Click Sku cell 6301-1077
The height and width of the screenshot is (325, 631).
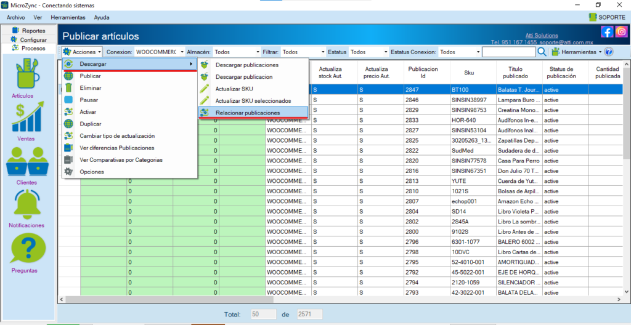[473, 242]
